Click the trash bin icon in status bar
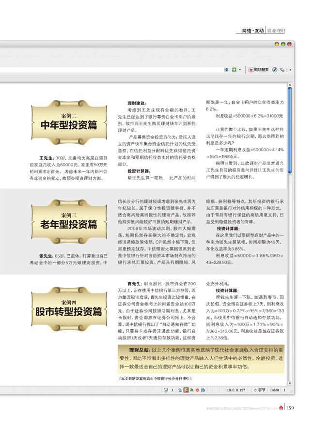Screen dimensions: 315x430 point(166,390)
